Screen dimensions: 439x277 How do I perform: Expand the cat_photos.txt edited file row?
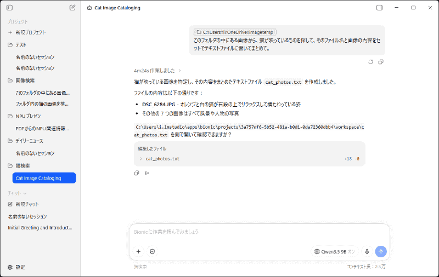pos(250,159)
